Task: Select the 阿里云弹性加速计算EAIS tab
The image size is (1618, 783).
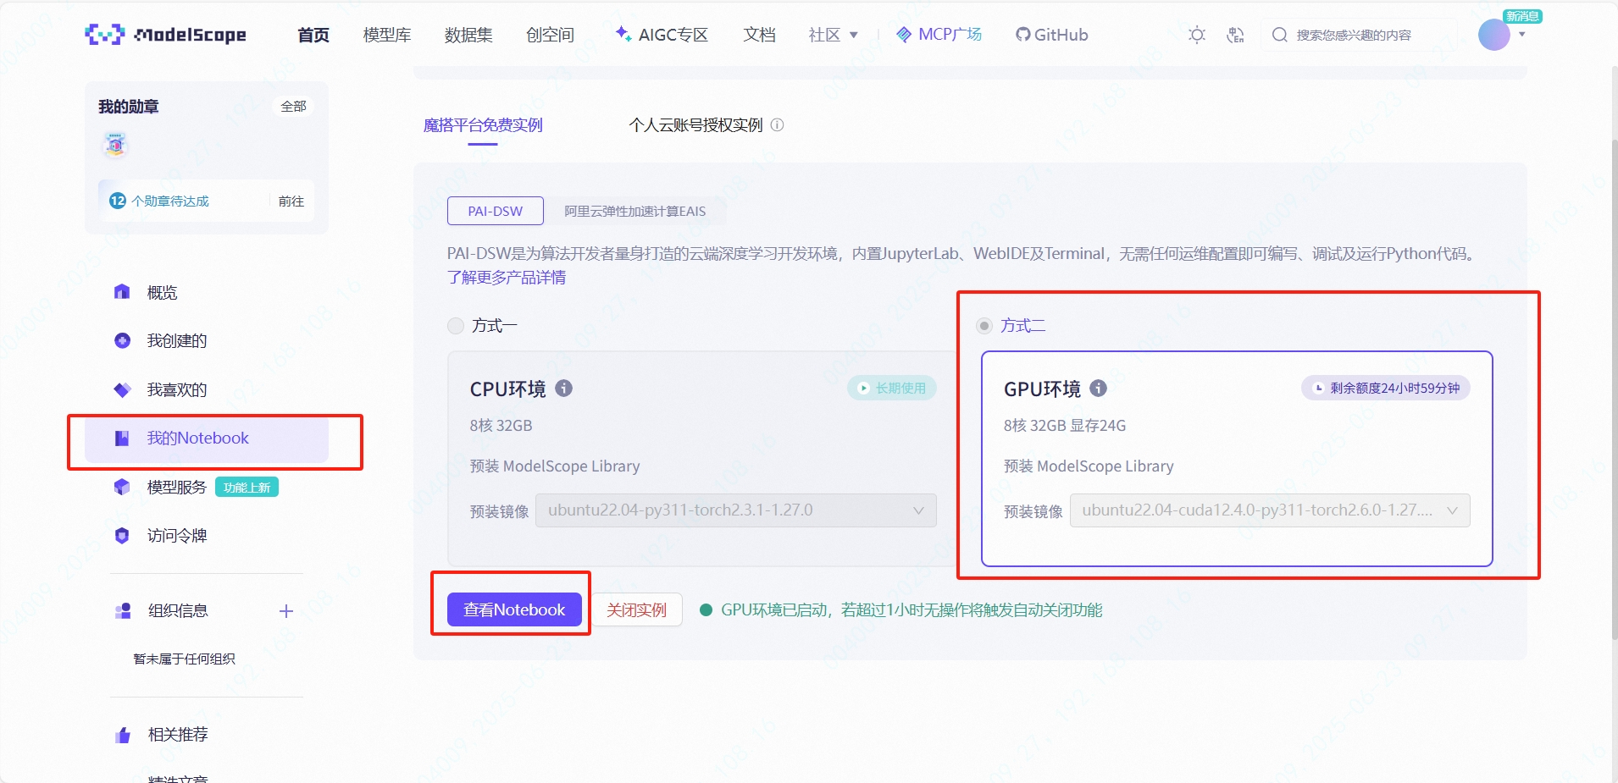Action: (x=635, y=211)
